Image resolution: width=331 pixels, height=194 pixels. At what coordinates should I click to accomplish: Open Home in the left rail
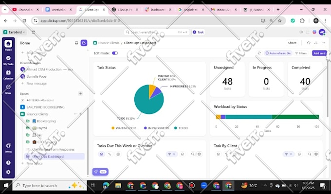tap(8, 46)
